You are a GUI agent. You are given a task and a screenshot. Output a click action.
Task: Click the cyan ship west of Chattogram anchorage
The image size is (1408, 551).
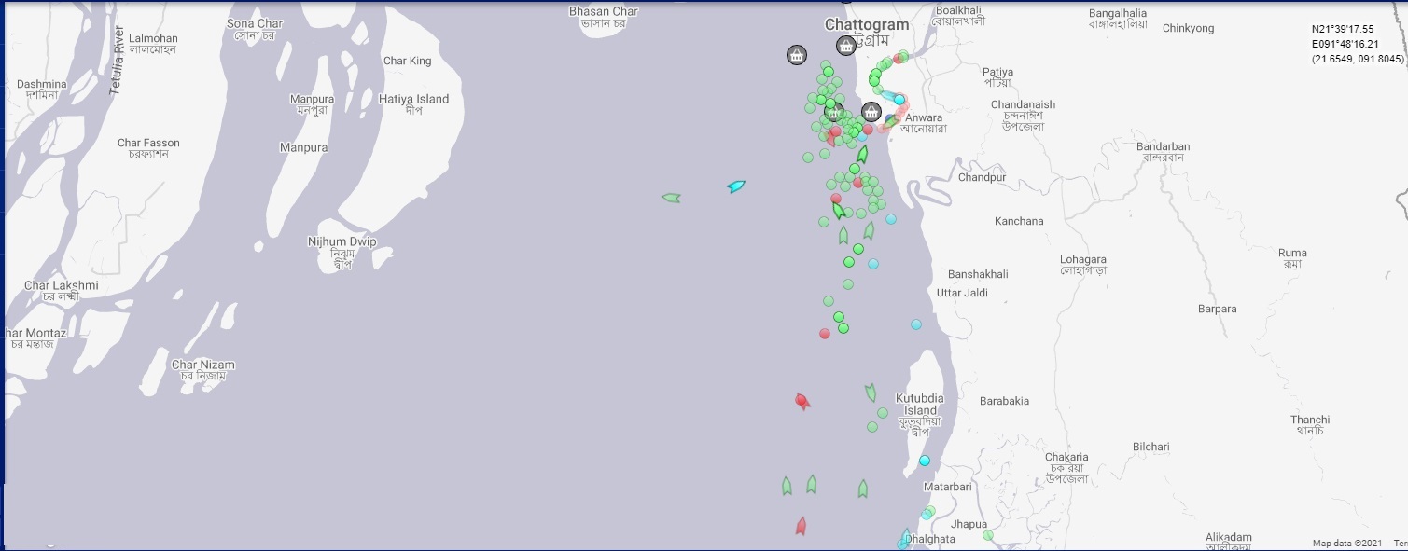(736, 186)
